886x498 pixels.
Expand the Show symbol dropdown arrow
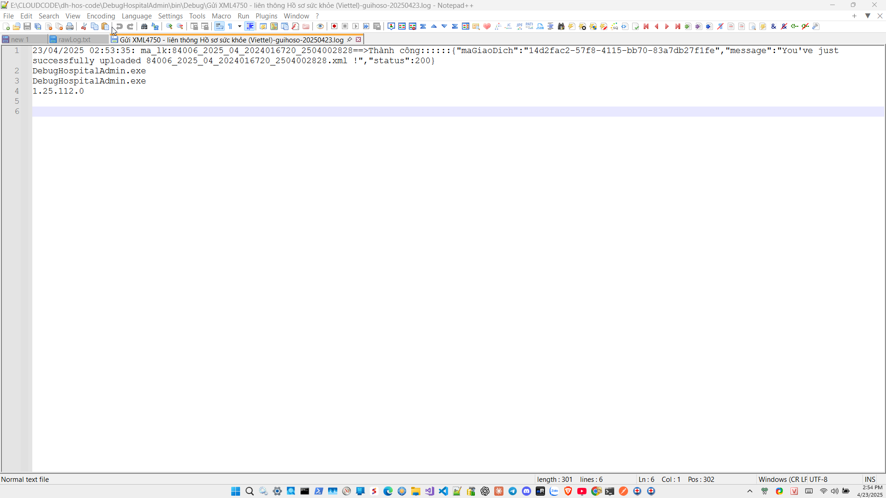coord(239,27)
